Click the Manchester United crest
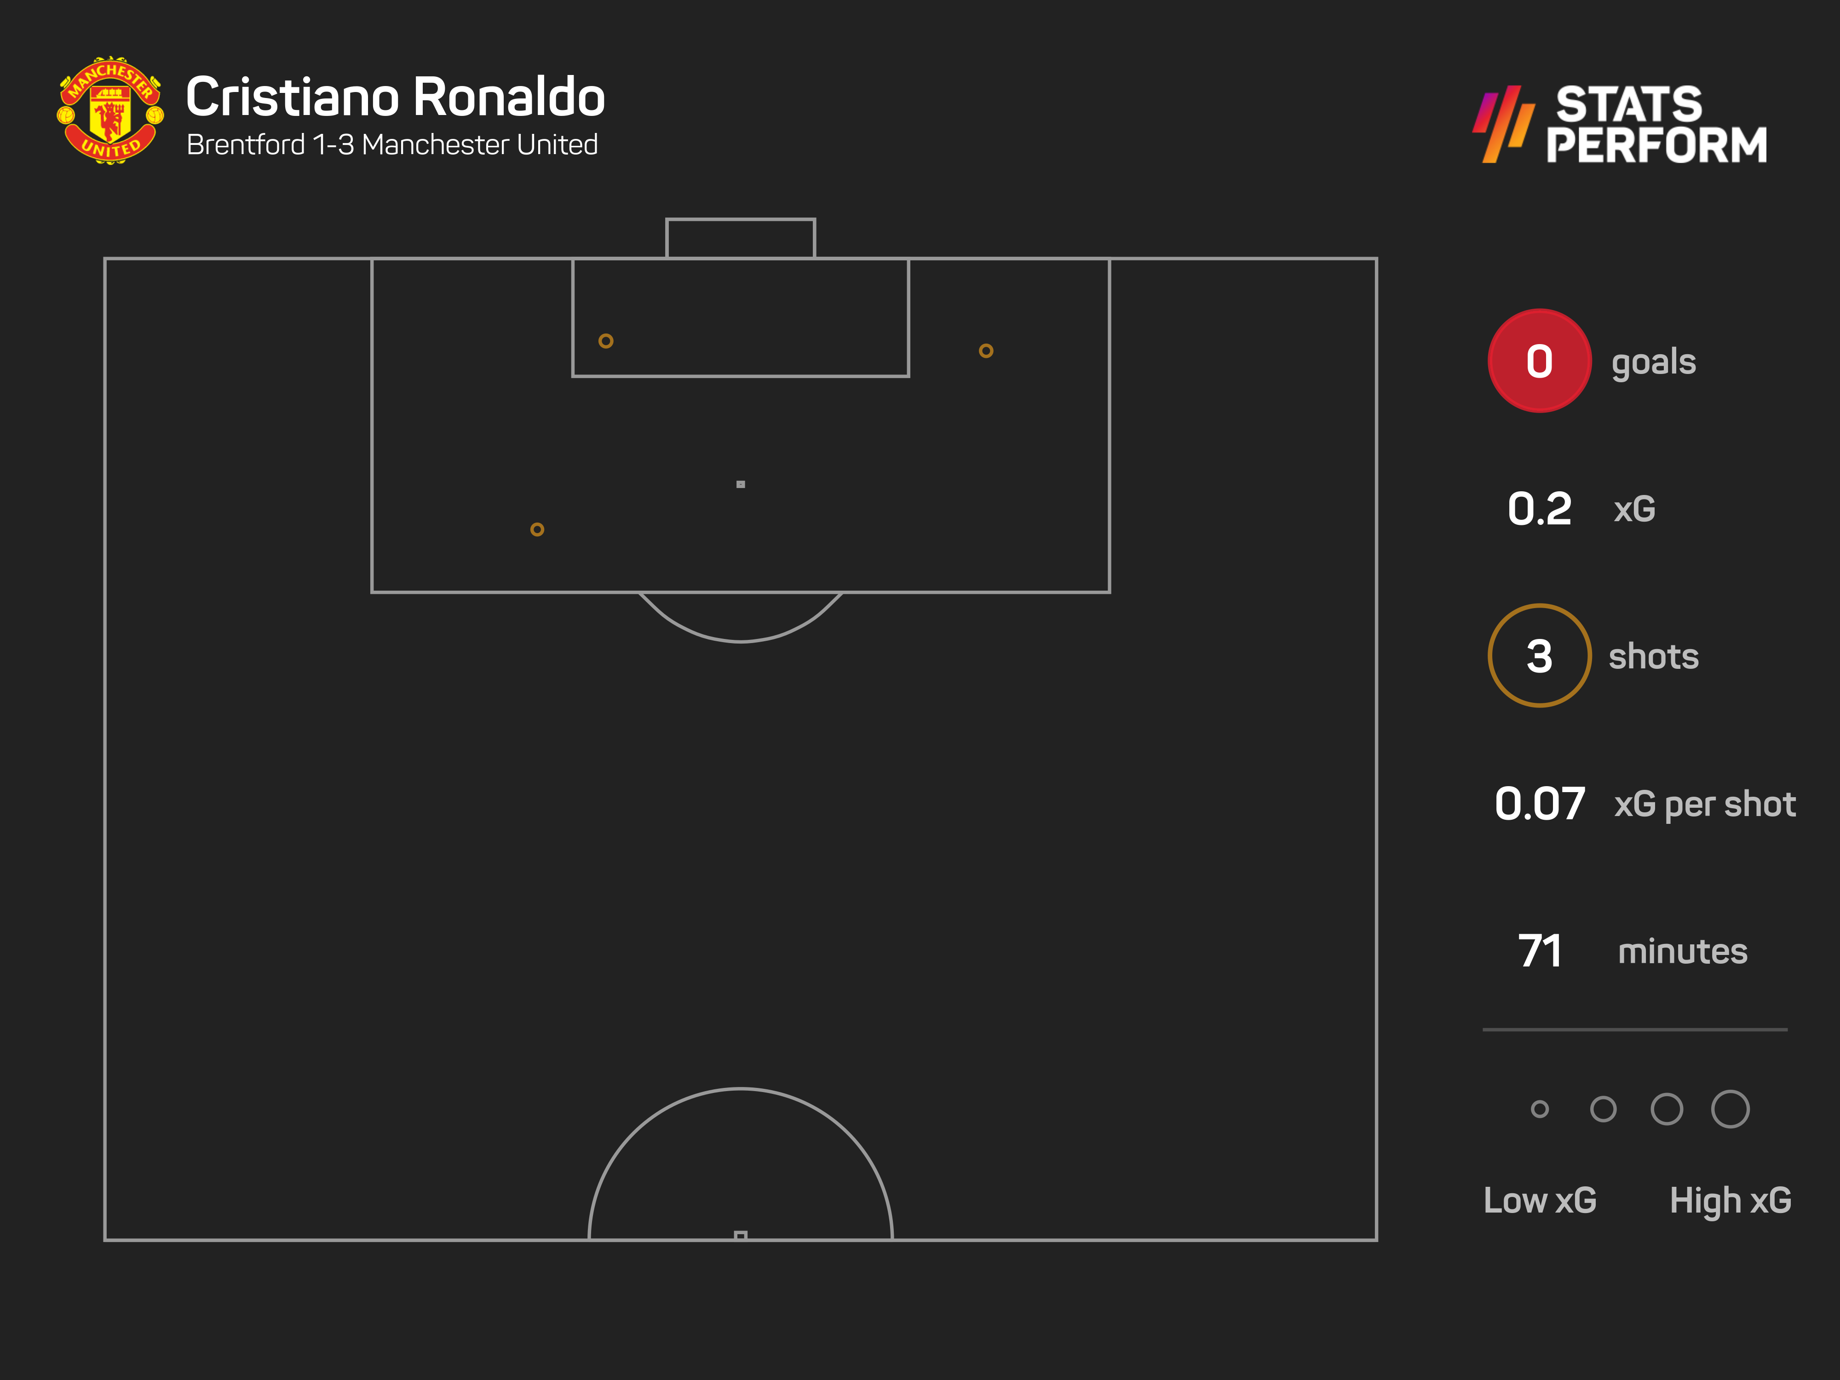Image resolution: width=1840 pixels, height=1380 pixels. [110, 111]
